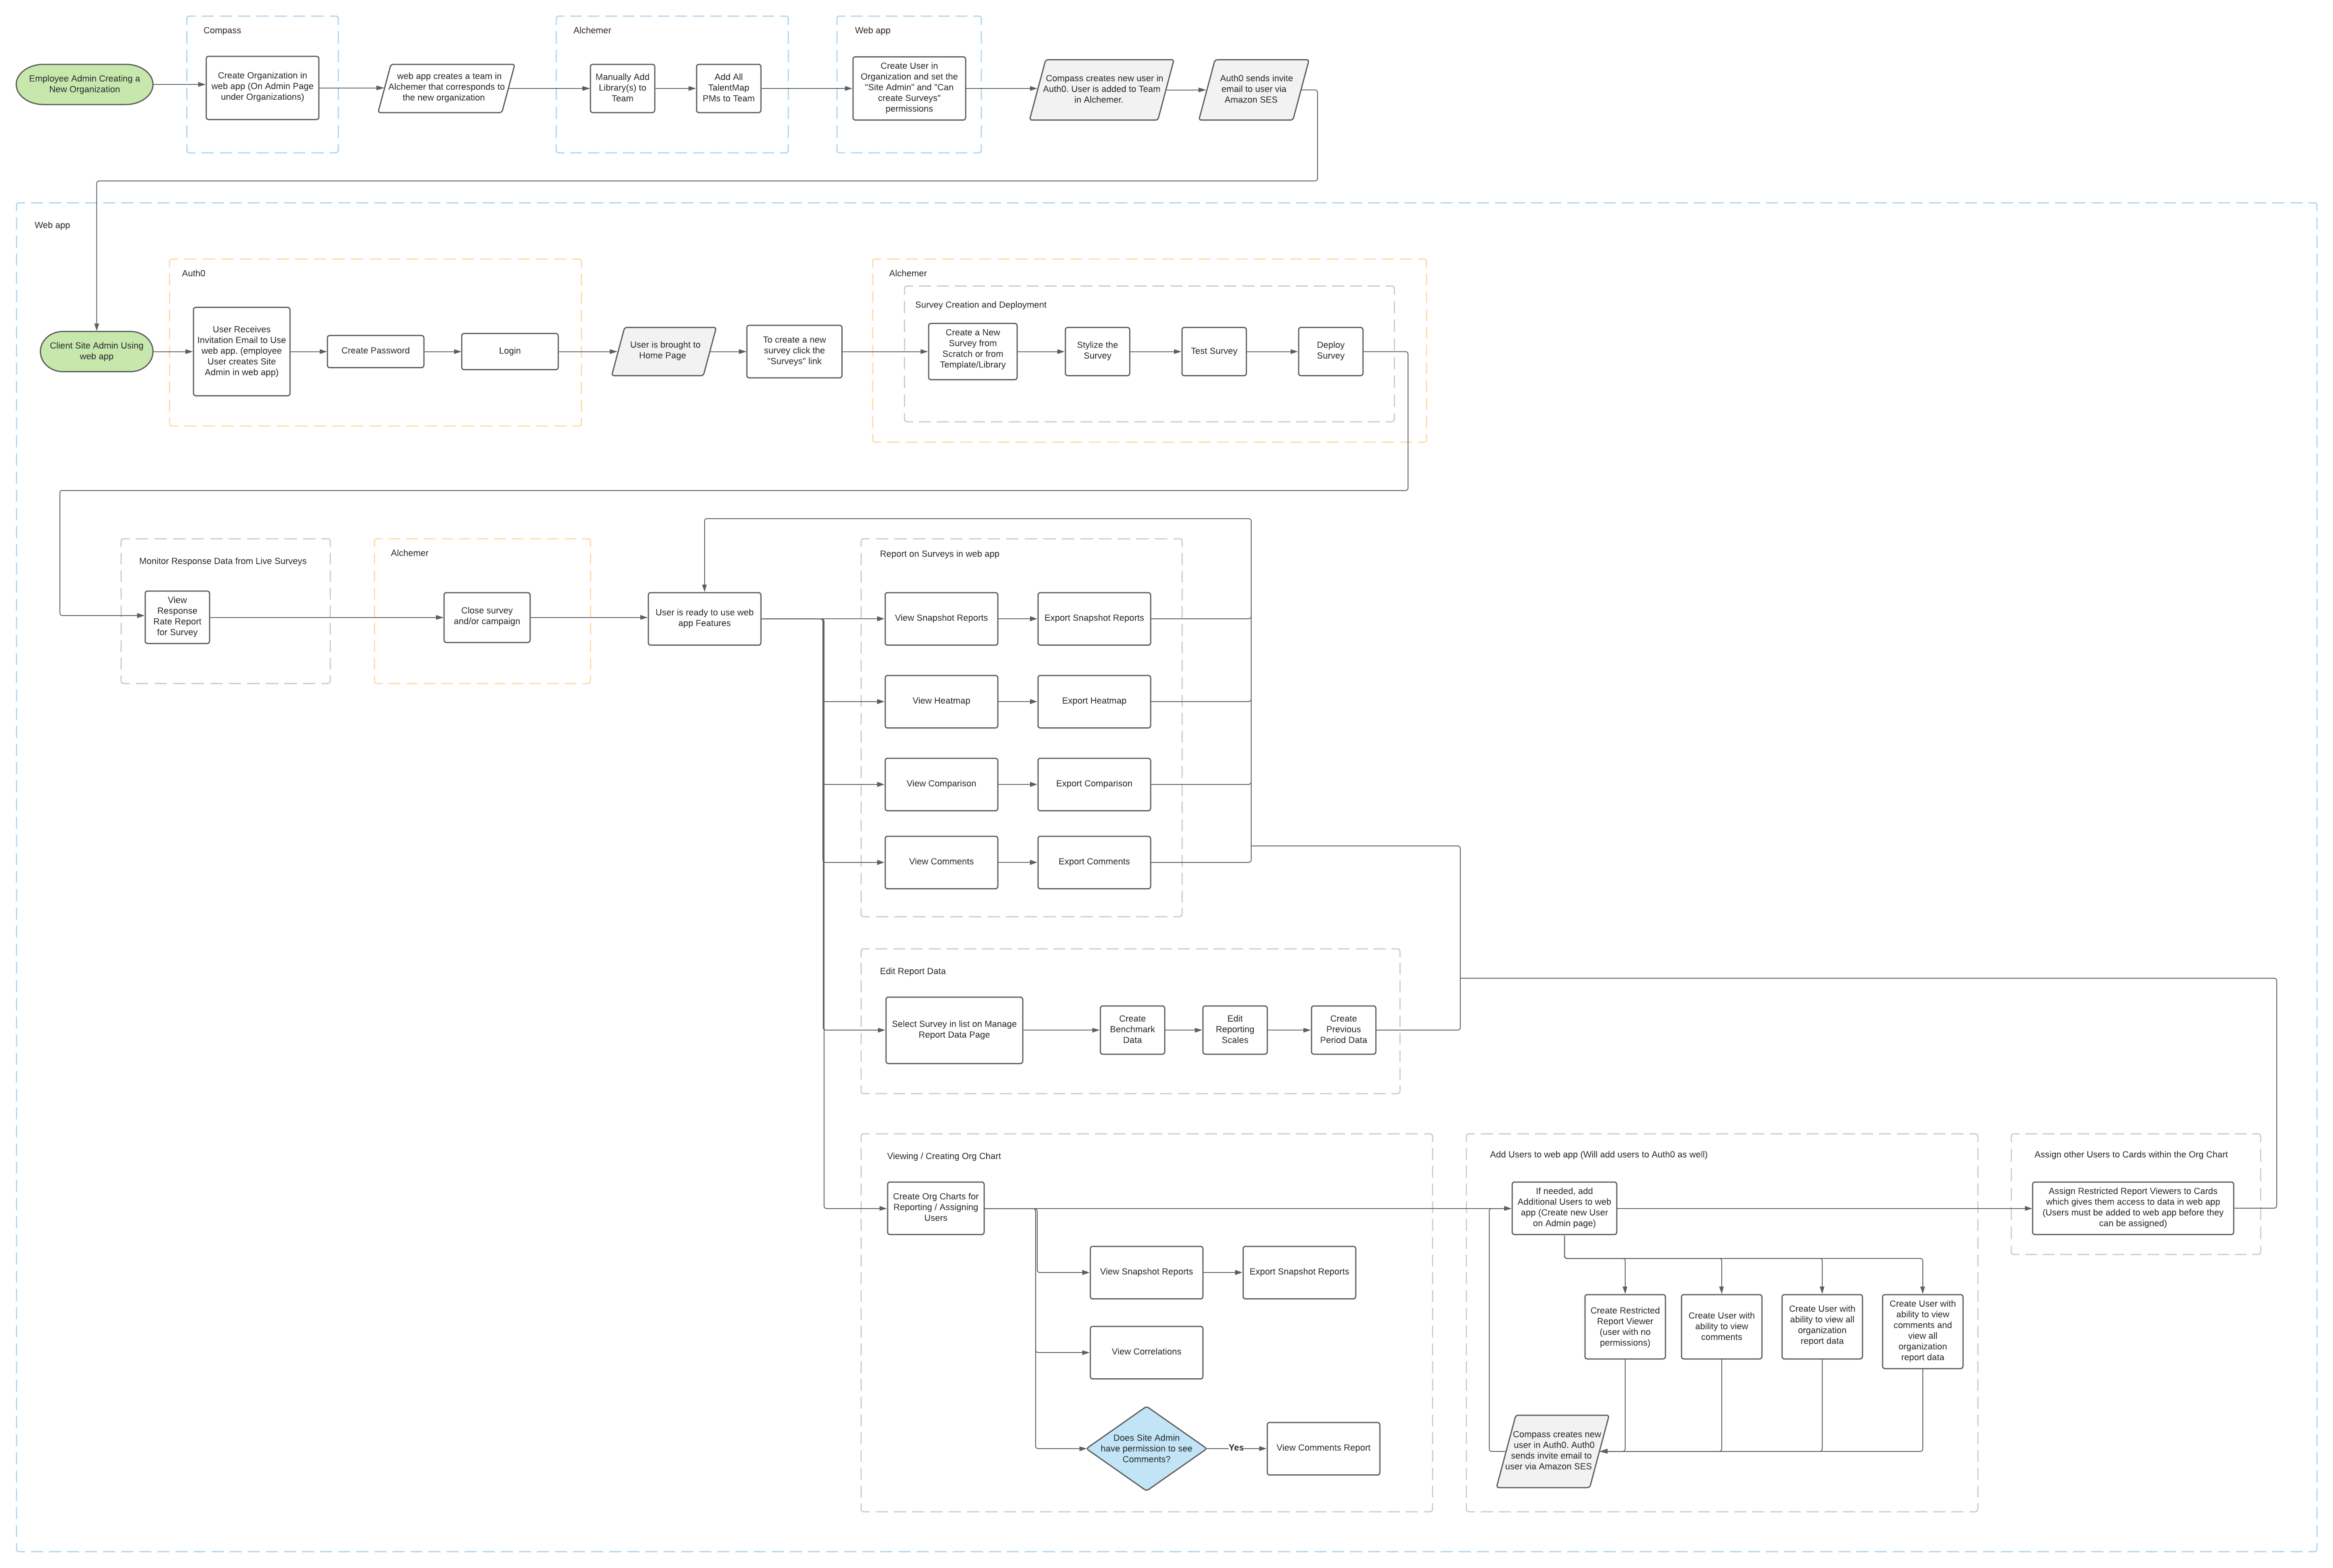Image resolution: width=2333 pixels, height=1568 pixels.
Task: Click the 'View Comments Report' box
Action: pyautogui.click(x=1323, y=1448)
